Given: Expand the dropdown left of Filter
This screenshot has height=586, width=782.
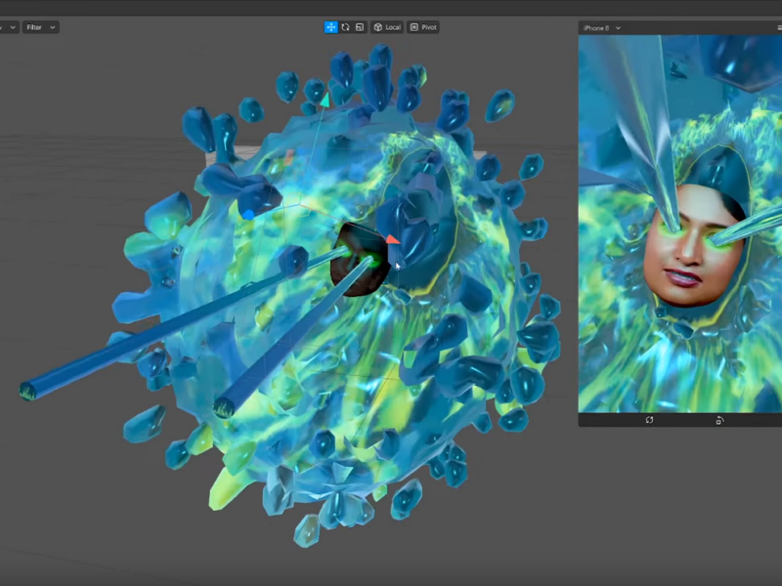Looking at the screenshot, I should [12, 27].
